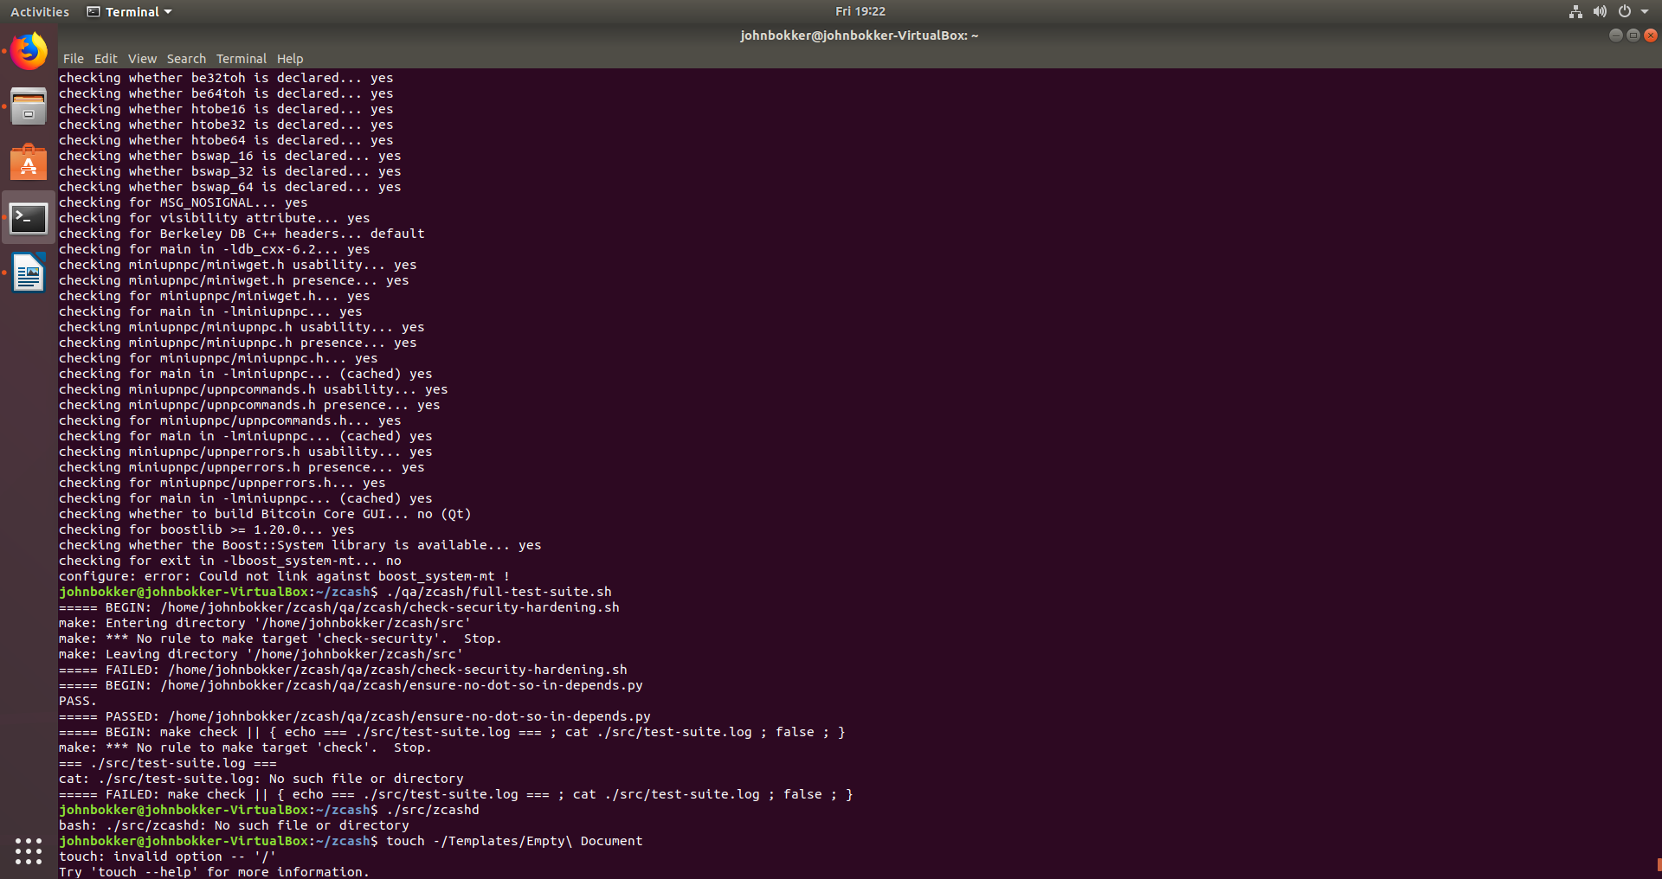Click 'checking whether be32toh is declared... yes'
Viewport: 1662px width, 879px height.
click(226, 78)
